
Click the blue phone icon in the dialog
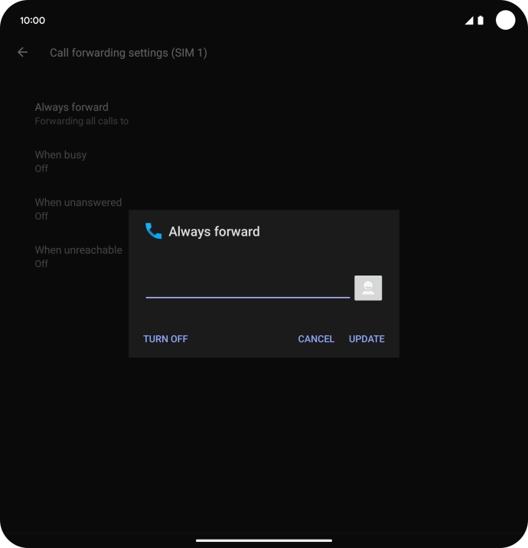(154, 231)
